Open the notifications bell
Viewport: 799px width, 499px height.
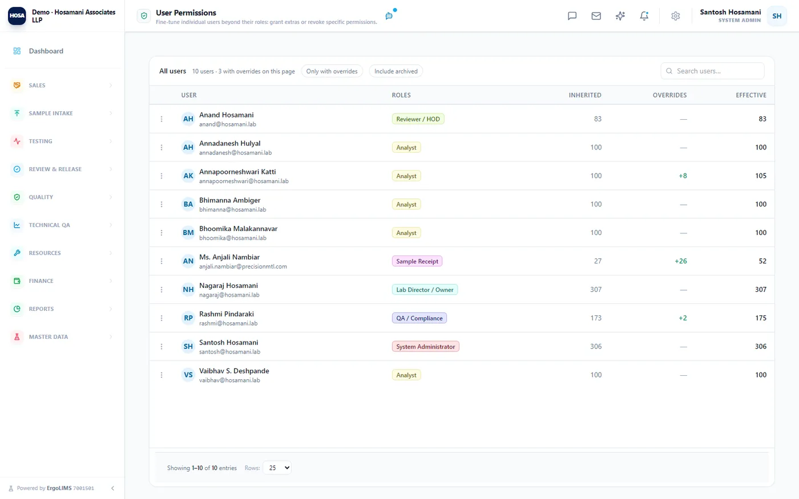point(644,16)
